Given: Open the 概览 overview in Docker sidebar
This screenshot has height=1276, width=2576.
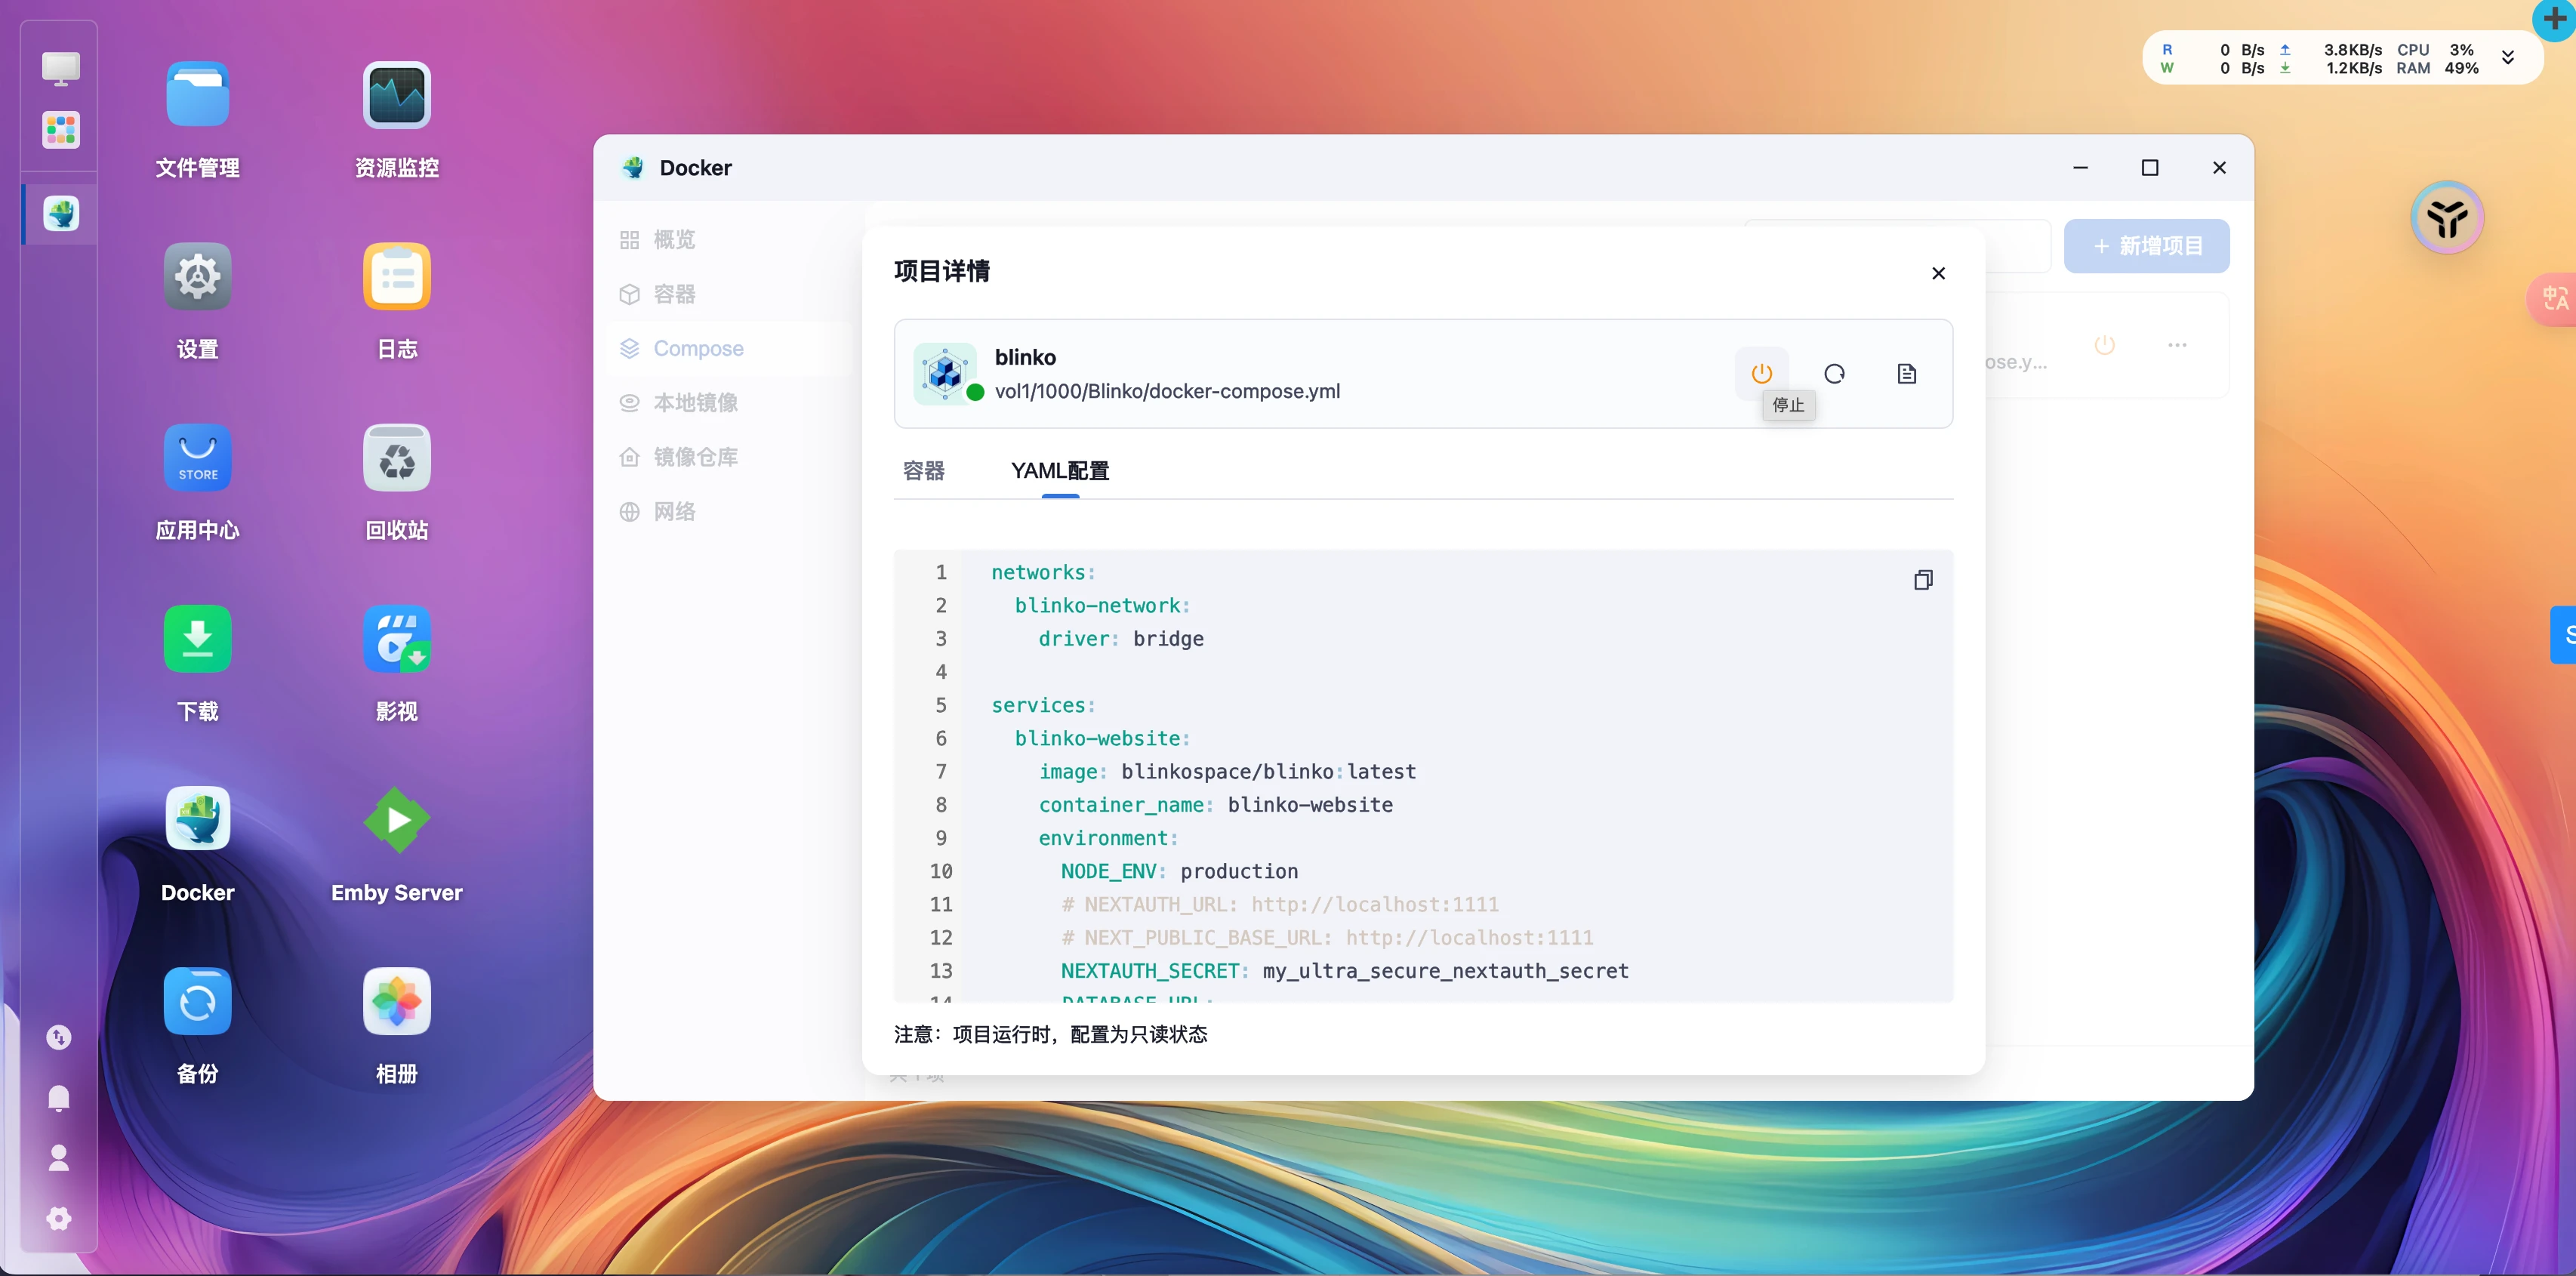Looking at the screenshot, I should [672, 239].
